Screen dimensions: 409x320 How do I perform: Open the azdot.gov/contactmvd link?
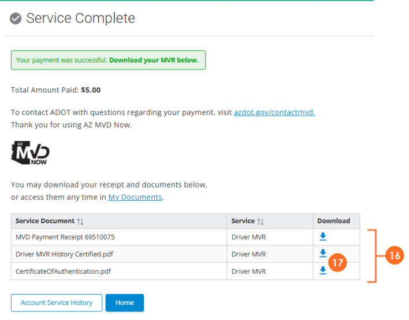[274, 112]
